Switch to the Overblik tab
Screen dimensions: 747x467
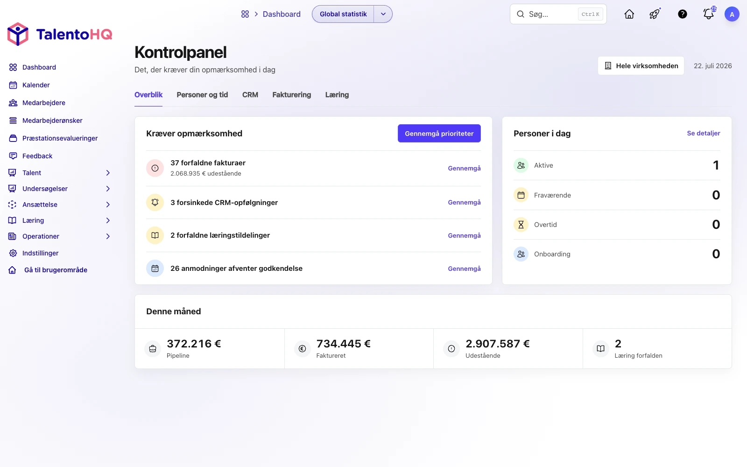tap(148, 95)
